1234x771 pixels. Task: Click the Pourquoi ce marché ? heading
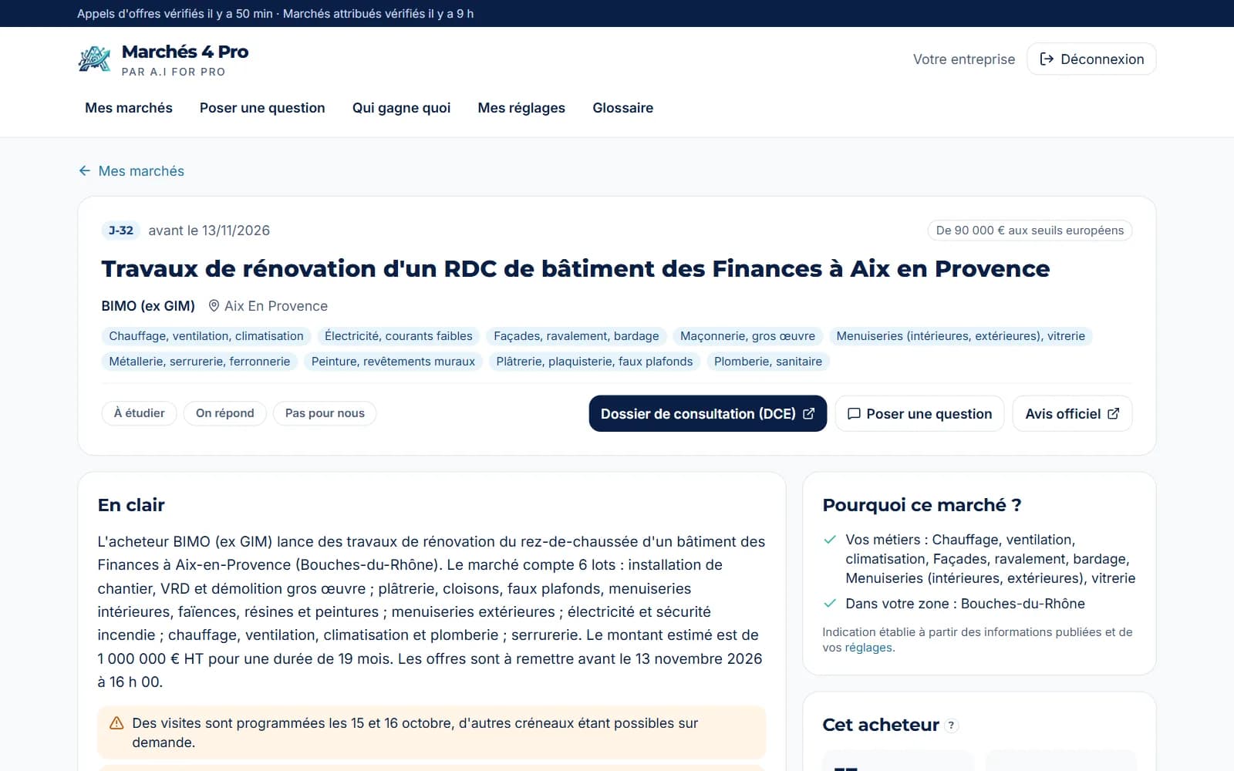point(922,505)
